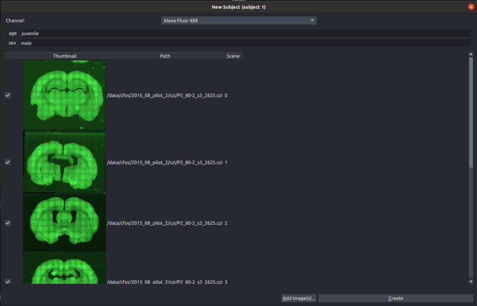Uncheck the checkbox for scene 2 row
Screen dimensions: 477x306
[8, 223]
